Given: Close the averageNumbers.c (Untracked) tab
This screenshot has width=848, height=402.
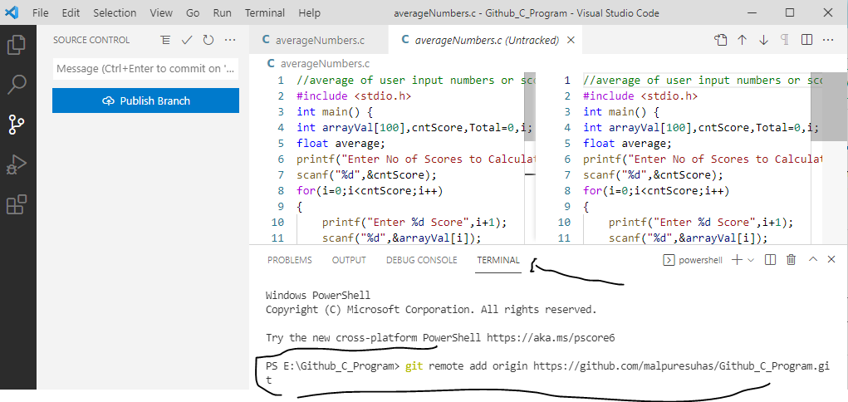Looking at the screenshot, I should pyautogui.click(x=571, y=40).
